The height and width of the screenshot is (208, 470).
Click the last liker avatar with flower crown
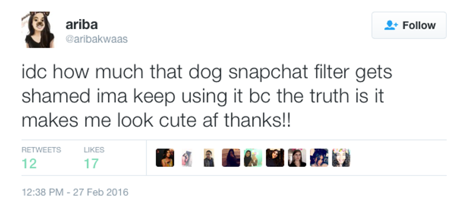pyautogui.click(x=341, y=158)
